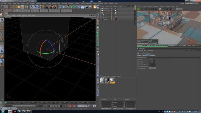Select the Move tool
Screen dimensions: 201x113
[x=15, y=7]
